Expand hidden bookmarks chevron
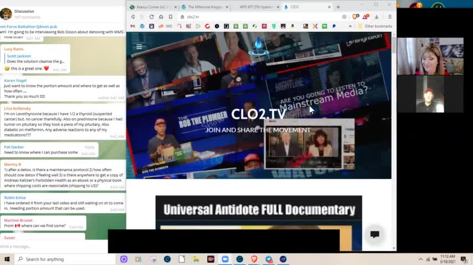This screenshot has width=473, height=265. [350, 26]
